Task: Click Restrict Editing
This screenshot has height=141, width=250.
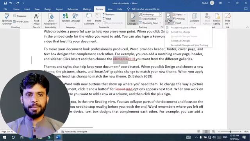Action: pyautogui.click(x=217, y=19)
